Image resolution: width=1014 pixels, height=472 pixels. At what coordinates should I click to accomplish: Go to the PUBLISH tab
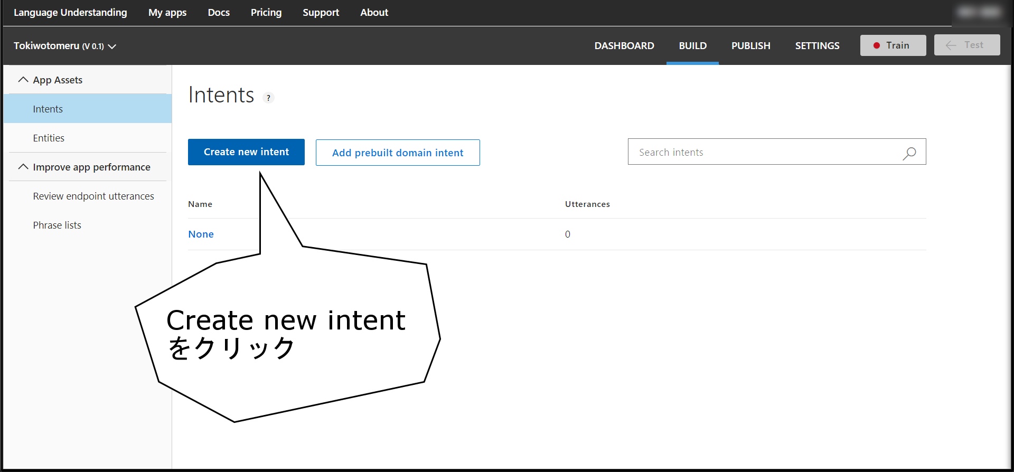(x=750, y=46)
